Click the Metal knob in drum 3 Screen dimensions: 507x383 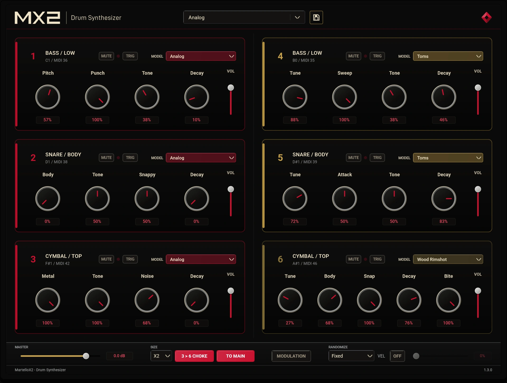pyautogui.click(x=48, y=300)
